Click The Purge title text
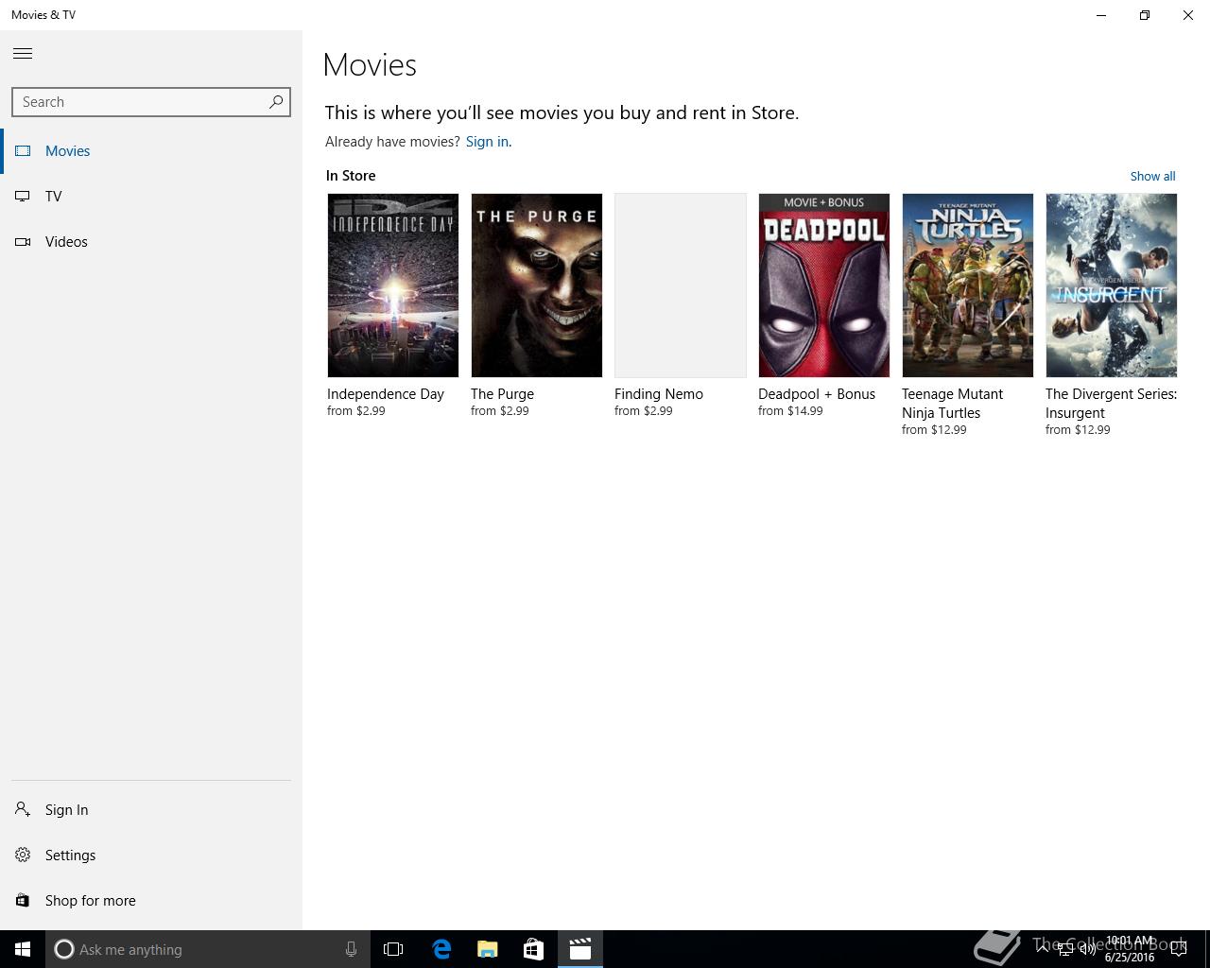This screenshot has width=1210, height=968. click(x=502, y=394)
